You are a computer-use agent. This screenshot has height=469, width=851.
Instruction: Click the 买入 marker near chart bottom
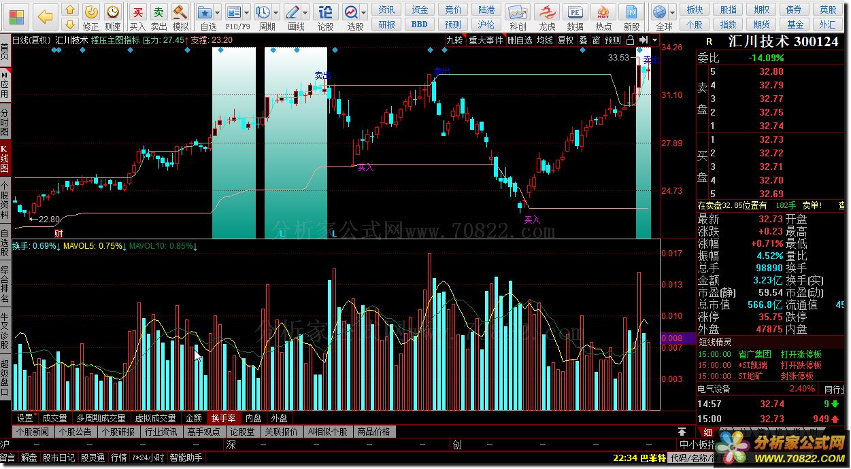(532, 220)
